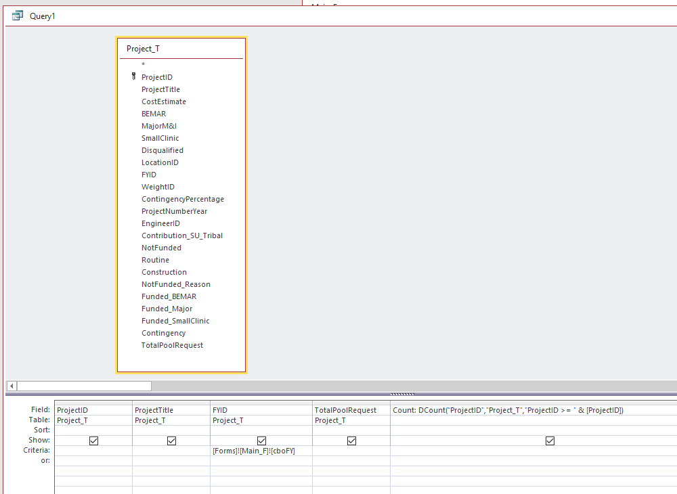The height and width of the screenshot is (494, 677).
Task: Click the Sort cell for FYID column
Action: pyautogui.click(x=261, y=430)
